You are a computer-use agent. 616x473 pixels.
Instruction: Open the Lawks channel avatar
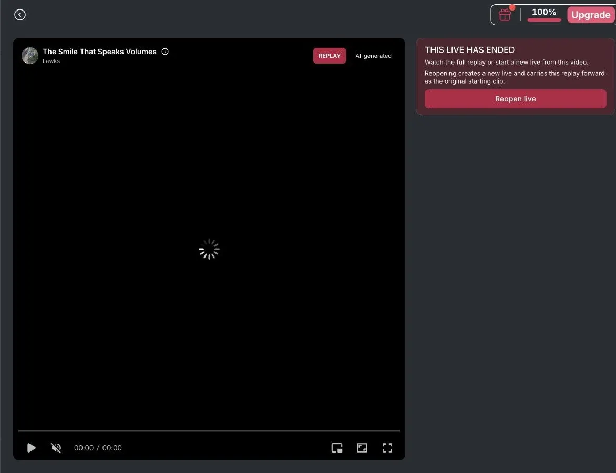tap(30, 55)
